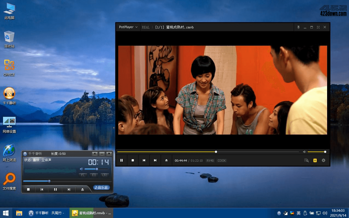Click the 00:14 time display
This screenshot has width=349, height=218.
[98, 162]
